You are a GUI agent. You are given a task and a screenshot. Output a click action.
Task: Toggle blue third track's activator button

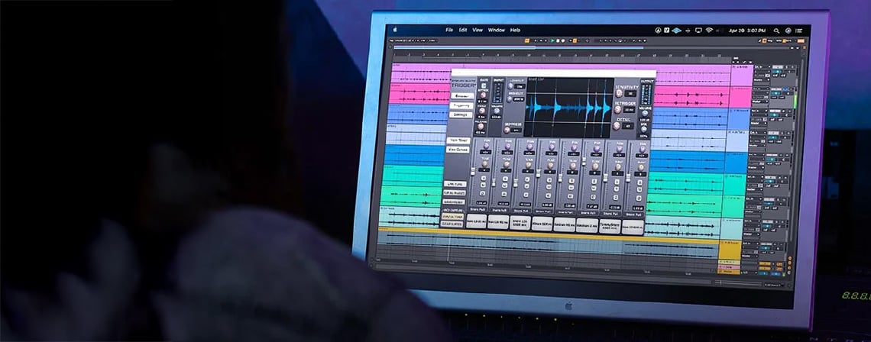click(x=775, y=111)
